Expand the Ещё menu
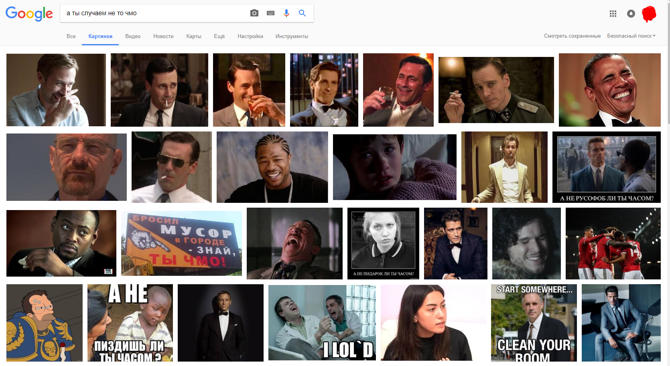 coord(219,36)
